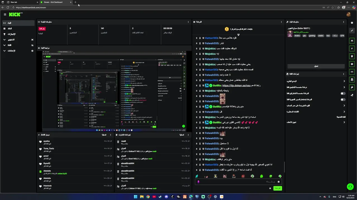Image resolution: width=357 pixels, height=200 pixels.
Task: Select the Stream - Kick Dashboard browser tab
Action: click(55, 2)
